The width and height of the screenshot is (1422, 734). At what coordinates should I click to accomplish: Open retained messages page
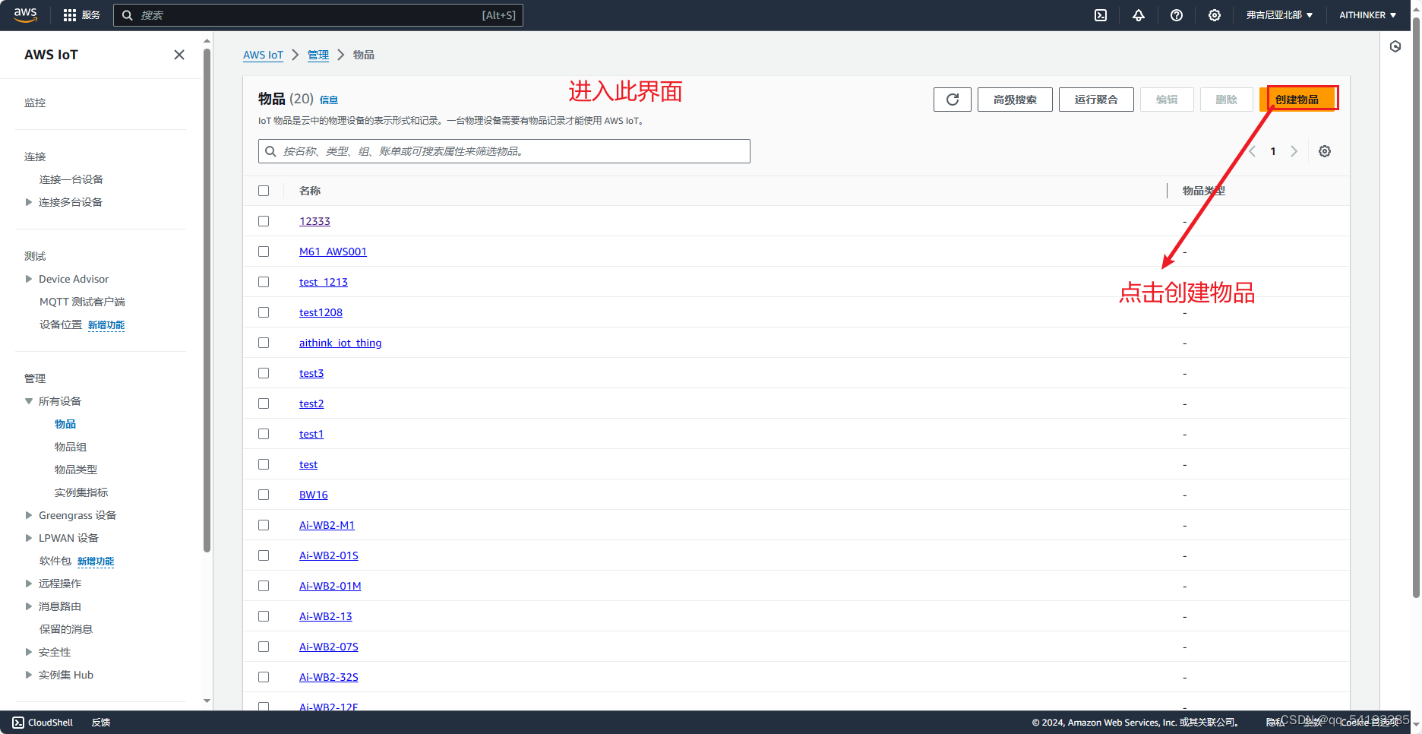click(x=66, y=629)
